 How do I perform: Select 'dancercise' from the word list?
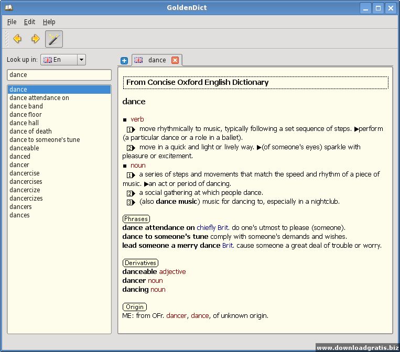[25, 173]
